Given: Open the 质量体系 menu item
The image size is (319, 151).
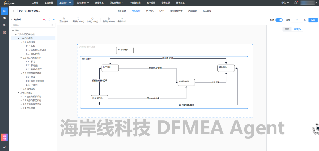Looking at the screenshot, I should point(99,3).
